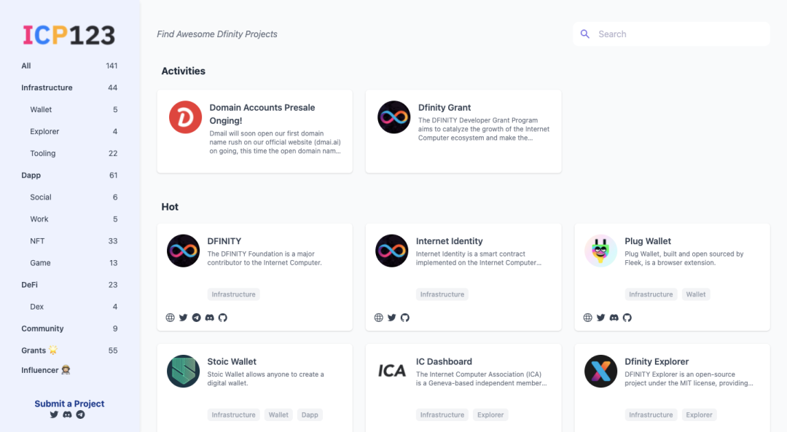Open DFINITY card's Telegram icon
The height and width of the screenshot is (432, 787).
click(196, 318)
